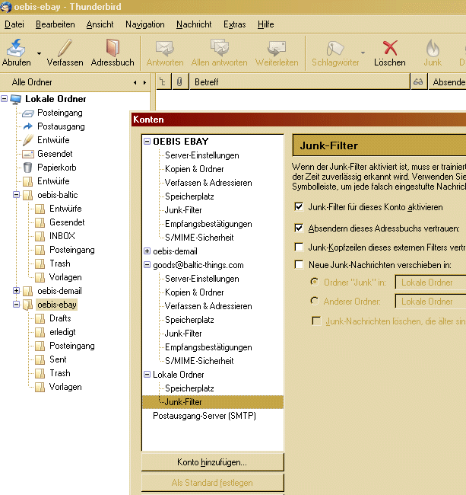The width and height of the screenshot is (466, 495).
Task: Click the Löschen delete icon
Action: [390, 48]
